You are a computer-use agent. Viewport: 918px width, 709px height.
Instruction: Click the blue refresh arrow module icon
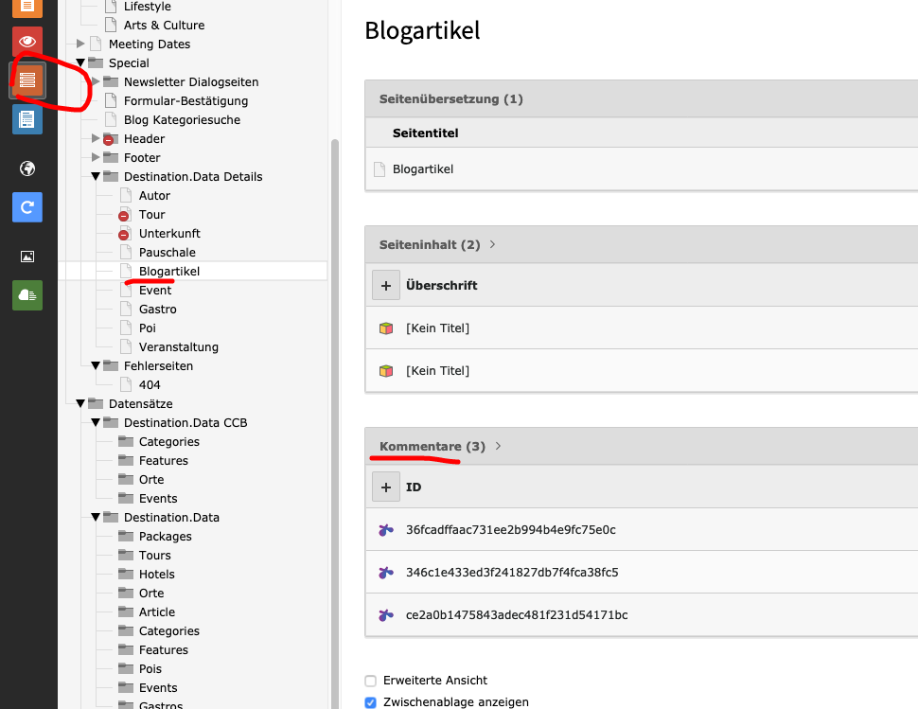point(26,207)
